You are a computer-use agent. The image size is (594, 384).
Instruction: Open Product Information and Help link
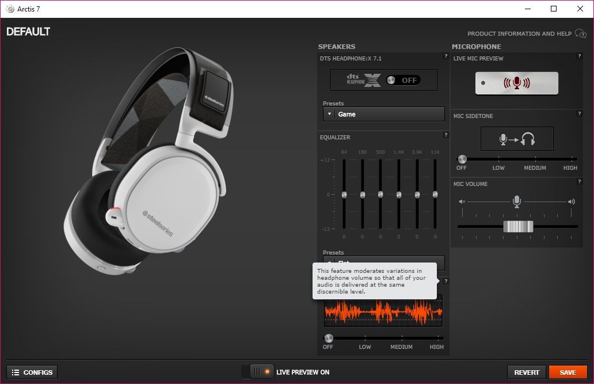click(519, 34)
